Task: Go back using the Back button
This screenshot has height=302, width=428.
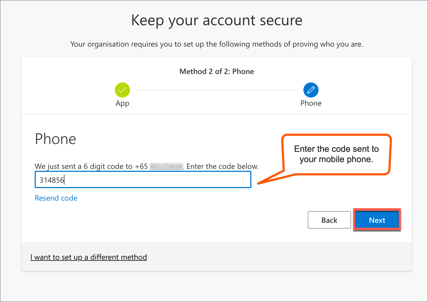Action: click(329, 220)
